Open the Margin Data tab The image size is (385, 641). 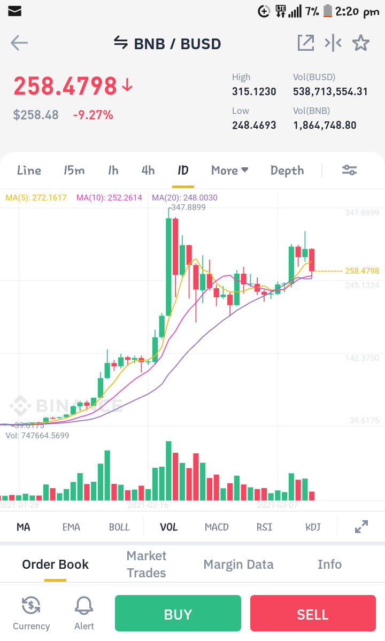click(x=238, y=565)
